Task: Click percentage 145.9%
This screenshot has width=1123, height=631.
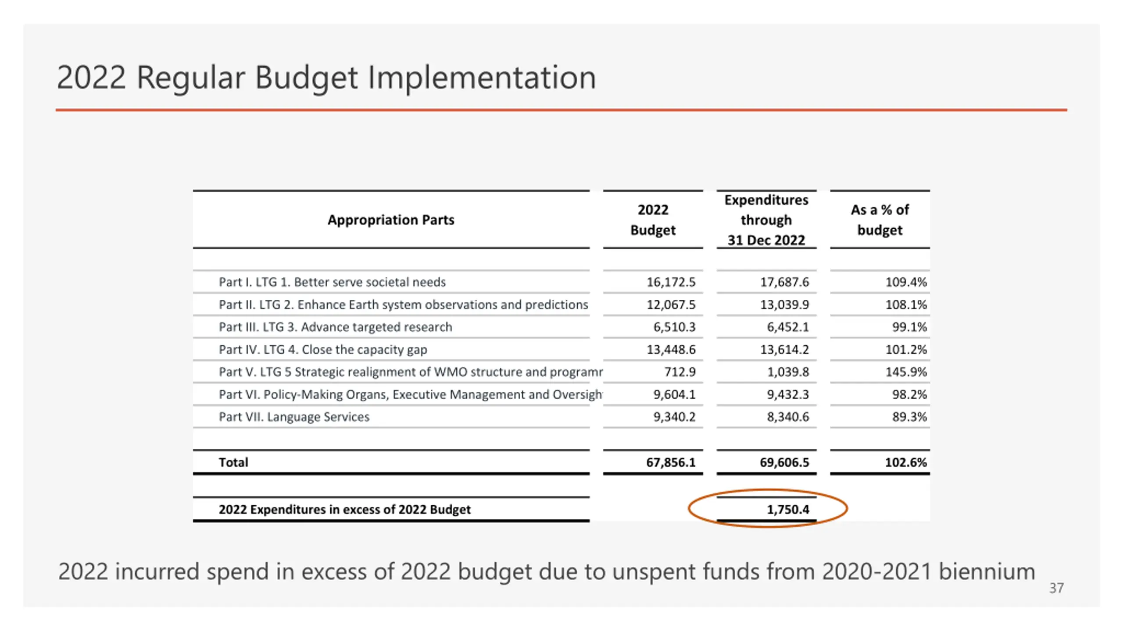Action: coord(906,372)
